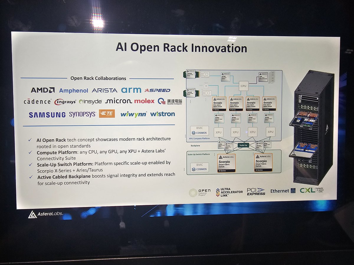Click checkmark beside AI Open Rack bullet

[30, 140]
